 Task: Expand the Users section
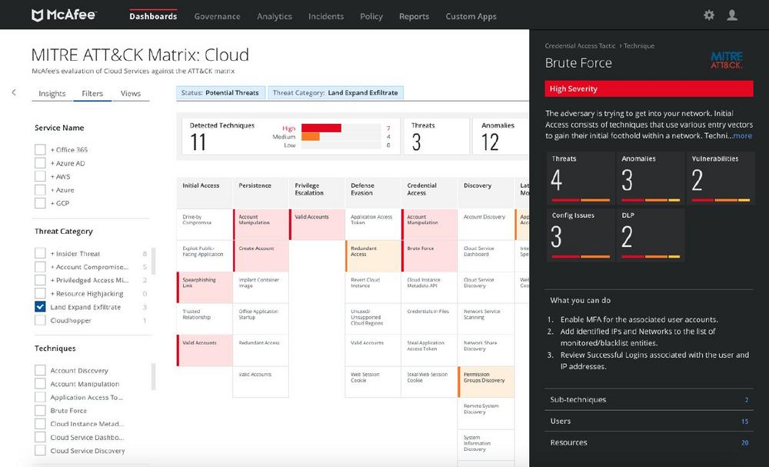click(x=649, y=421)
